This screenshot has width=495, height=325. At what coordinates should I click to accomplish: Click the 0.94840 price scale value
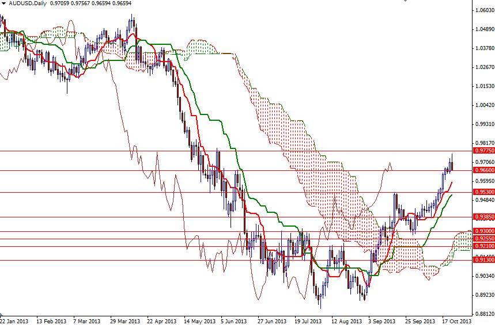point(485,200)
